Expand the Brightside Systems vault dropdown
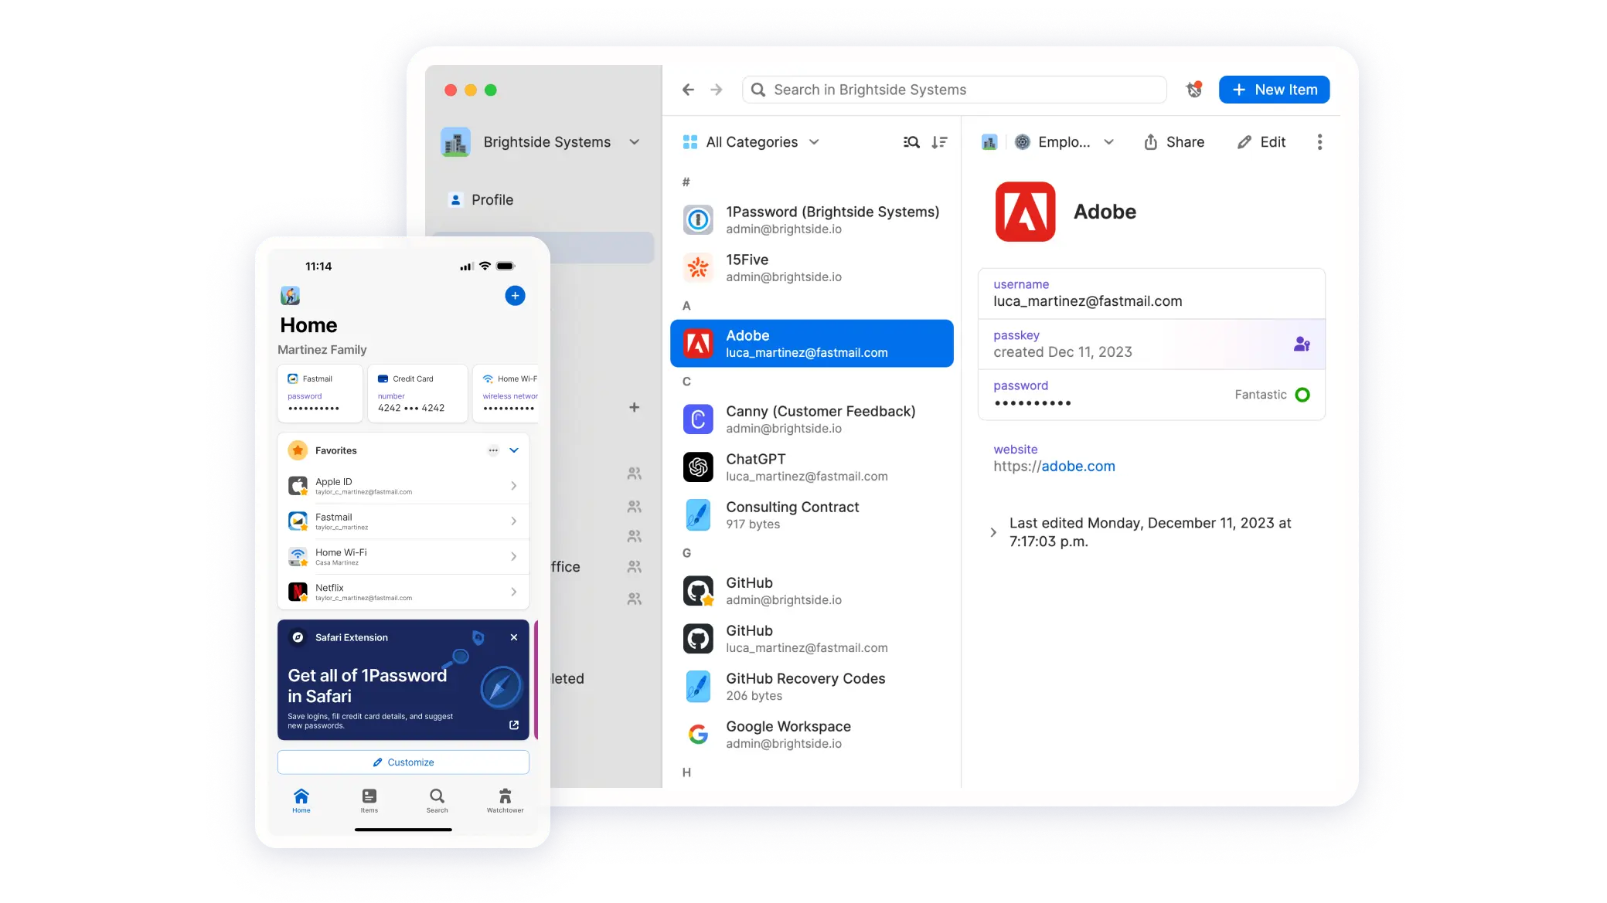The image size is (1607, 903). pyautogui.click(x=635, y=141)
